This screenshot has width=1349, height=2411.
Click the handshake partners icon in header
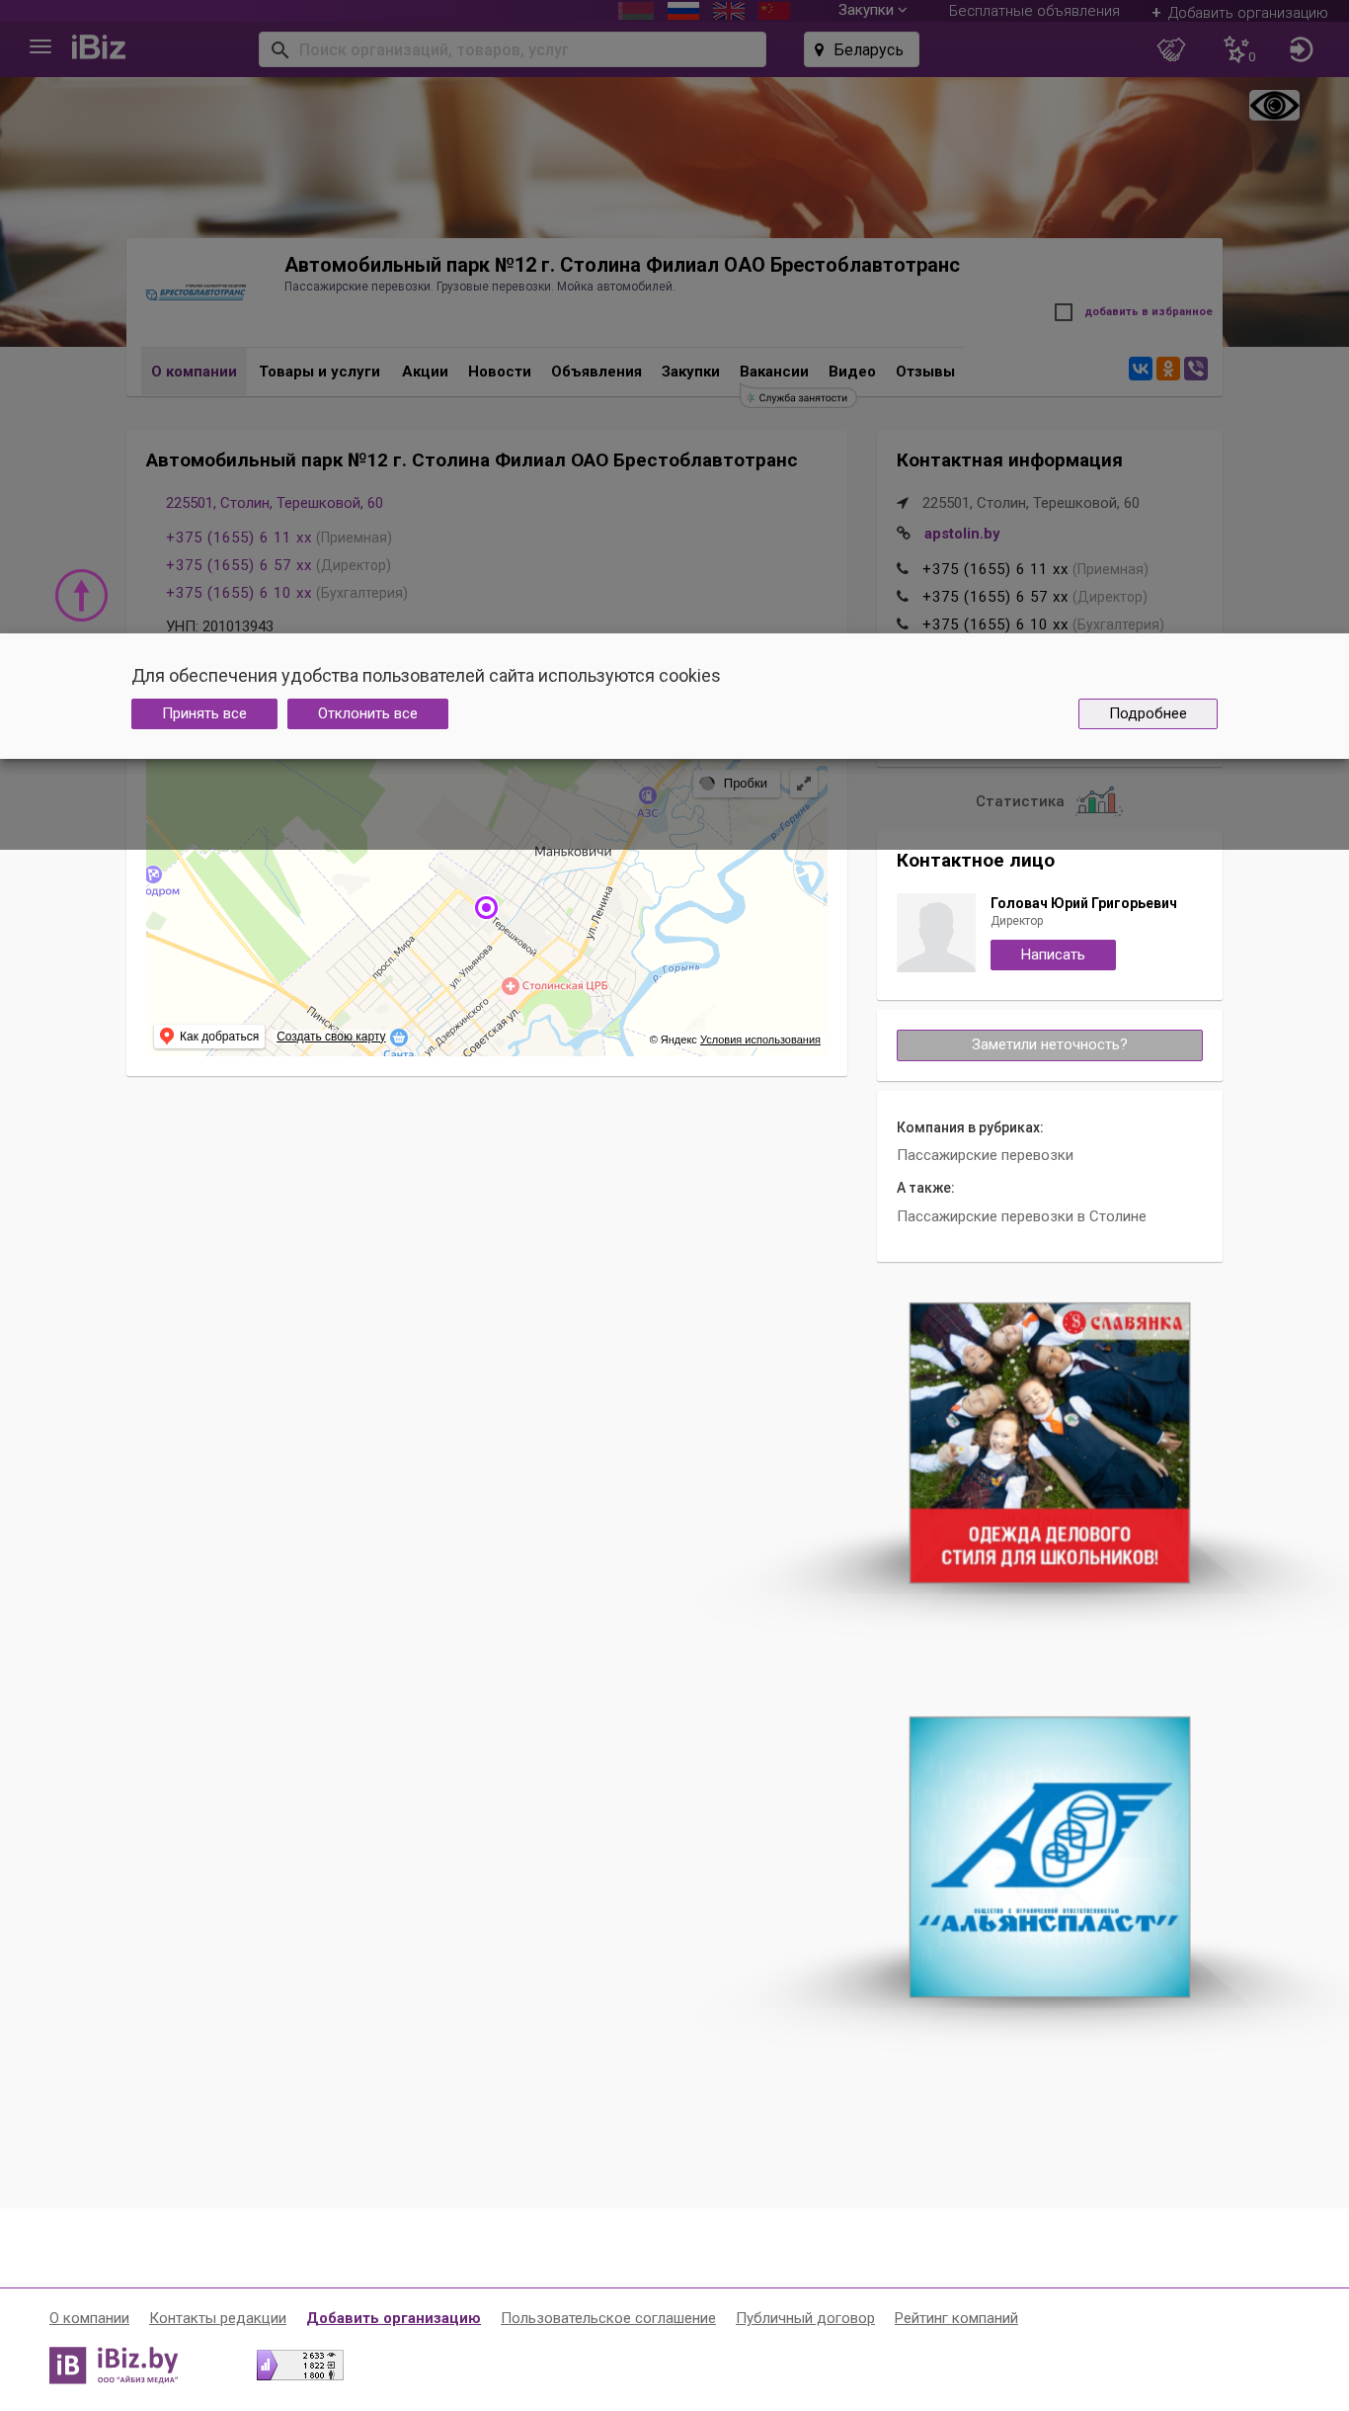pos(1171,49)
